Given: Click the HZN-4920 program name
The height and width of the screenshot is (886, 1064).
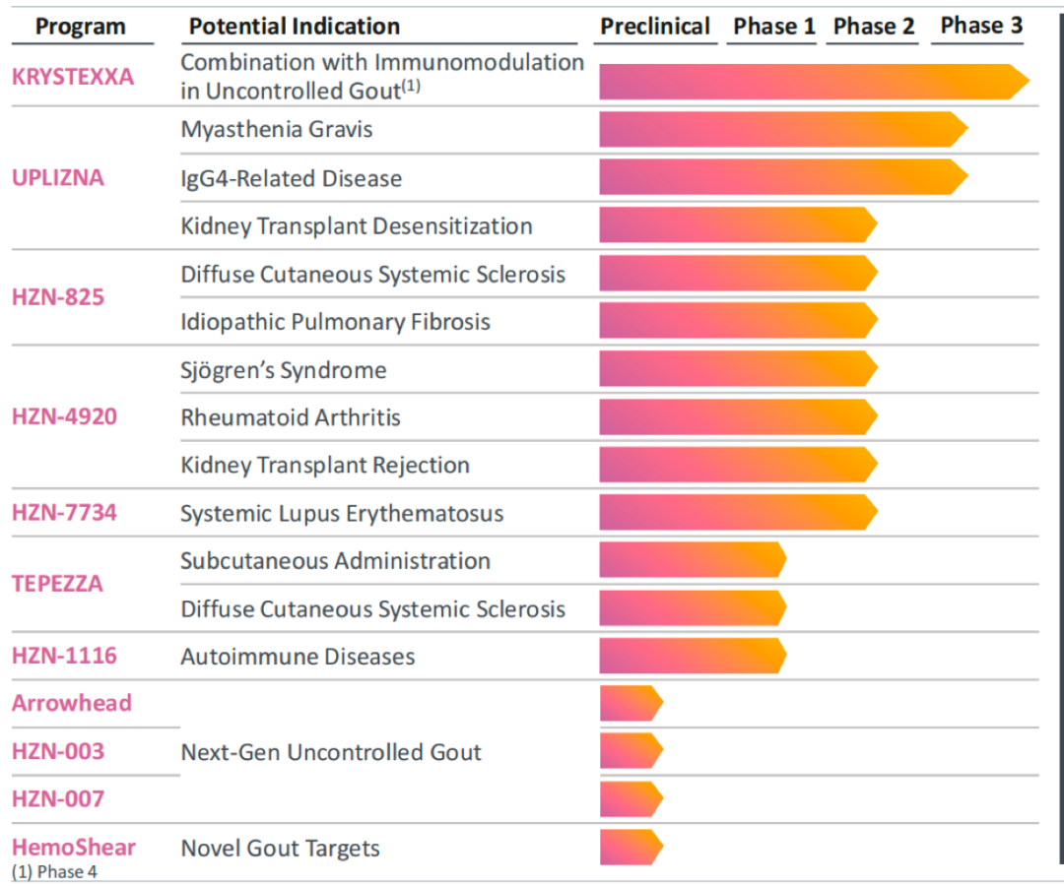Looking at the screenshot, I should 64,416.
